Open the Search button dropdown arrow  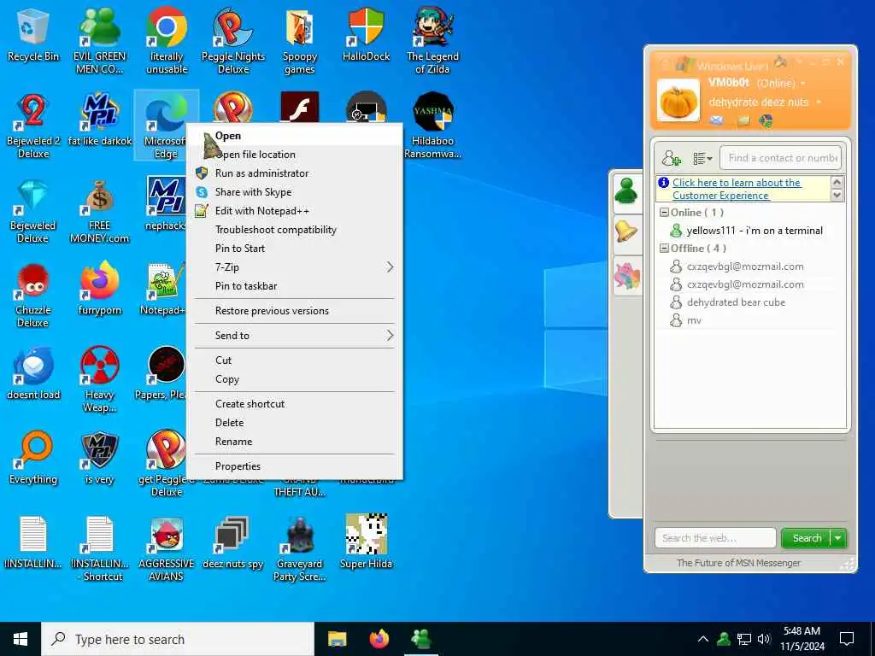[x=838, y=538]
